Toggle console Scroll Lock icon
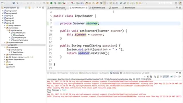 click(158, 77)
